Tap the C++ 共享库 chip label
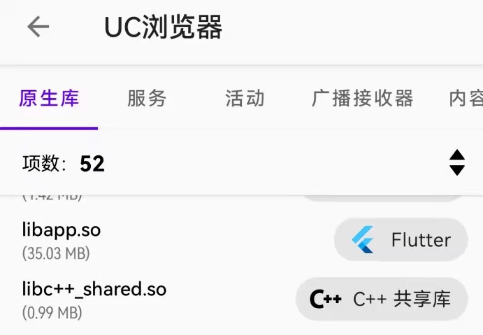This screenshot has height=335, width=483. click(402, 299)
